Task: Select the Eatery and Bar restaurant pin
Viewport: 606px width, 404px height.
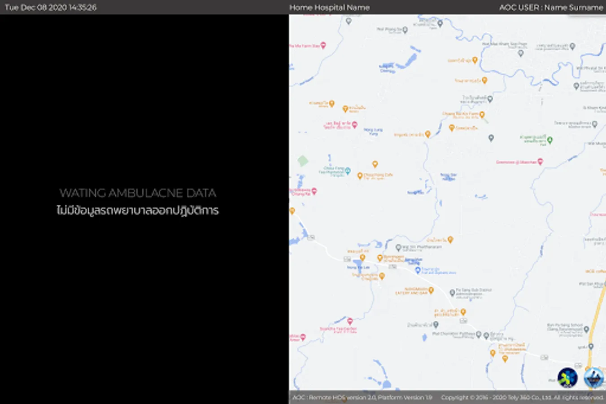Action: click(431, 290)
